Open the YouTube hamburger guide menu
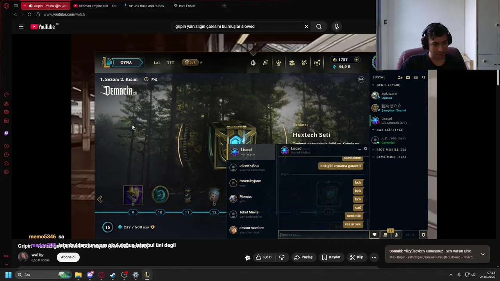The width and height of the screenshot is (500, 281). click(21, 27)
